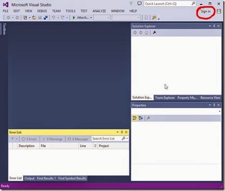Pin the Properties panel (auto hide)
225x191 pixels.
214,105
